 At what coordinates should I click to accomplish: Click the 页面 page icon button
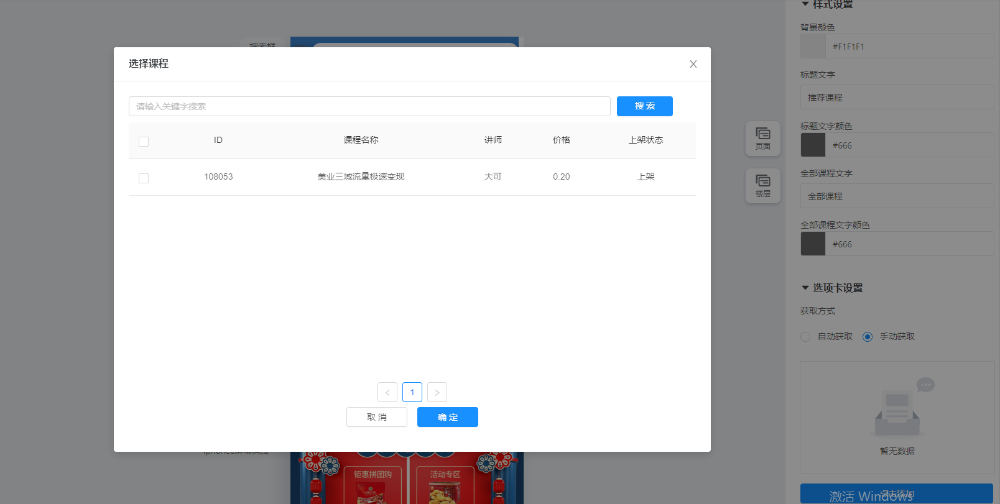[762, 138]
